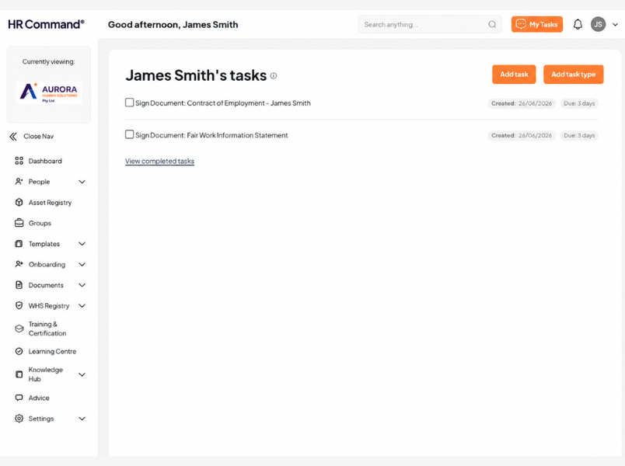Screen dimensions: 625x466
Task: Open Asset Registry from the sidebar
Action: coord(50,203)
